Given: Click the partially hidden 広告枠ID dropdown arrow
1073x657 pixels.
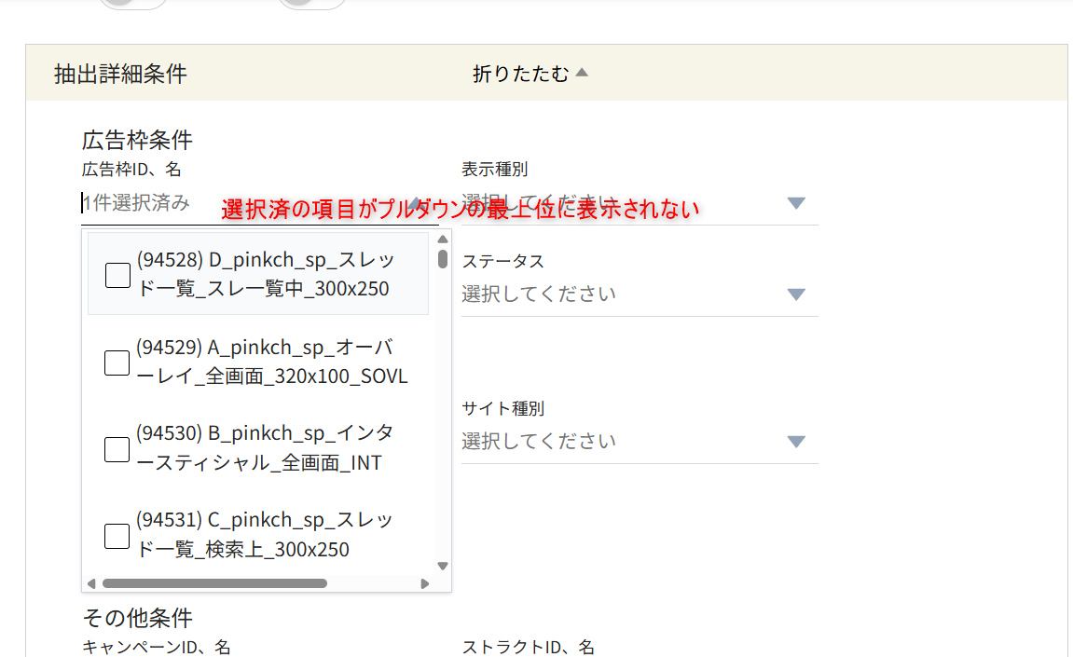Looking at the screenshot, I should pyautogui.click(x=416, y=203).
